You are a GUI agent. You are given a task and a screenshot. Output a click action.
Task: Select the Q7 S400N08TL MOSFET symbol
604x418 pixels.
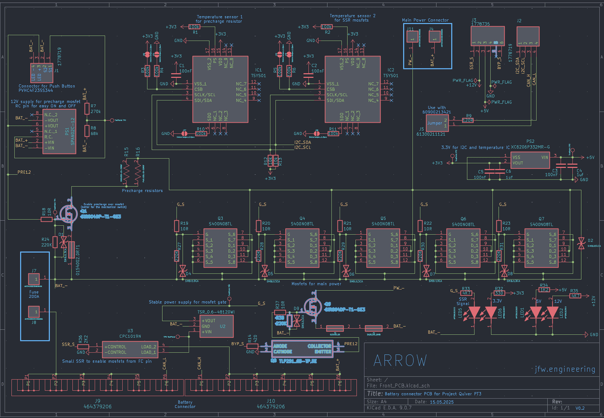click(541, 248)
